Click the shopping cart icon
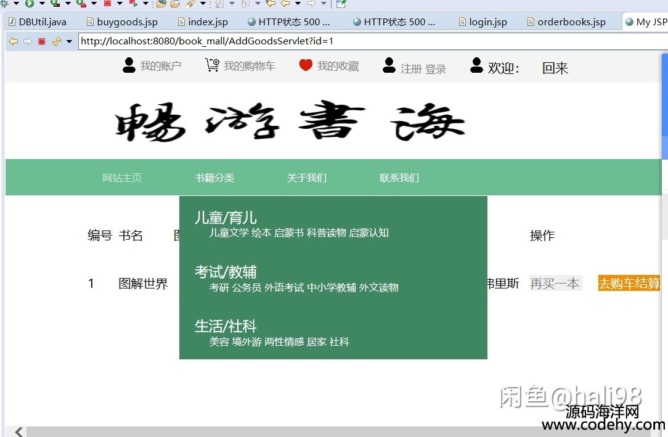The width and height of the screenshot is (668, 437). coord(212,65)
